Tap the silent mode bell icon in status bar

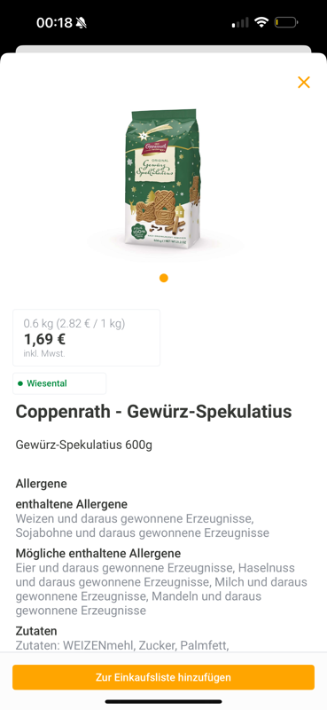tap(81, 23)
